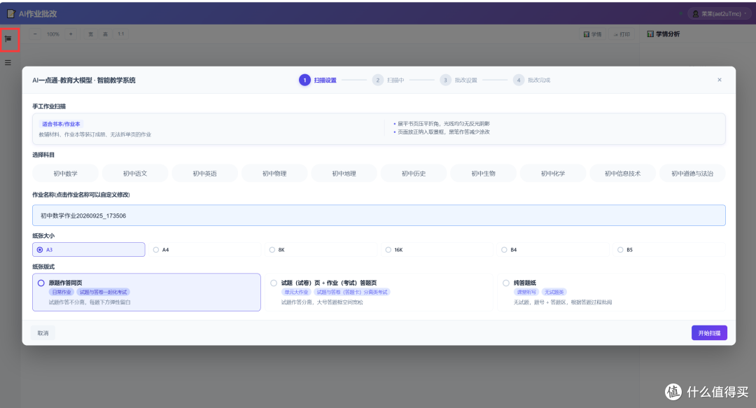Open the hamburger menu icon in left sidebar
The width and height of the screenshot is (756, 408).
[x=8, y=62]
